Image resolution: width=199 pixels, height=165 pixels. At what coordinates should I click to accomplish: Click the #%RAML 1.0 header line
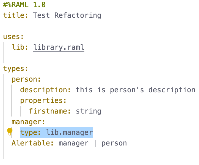pyautogui.click(x=24, y=5)
